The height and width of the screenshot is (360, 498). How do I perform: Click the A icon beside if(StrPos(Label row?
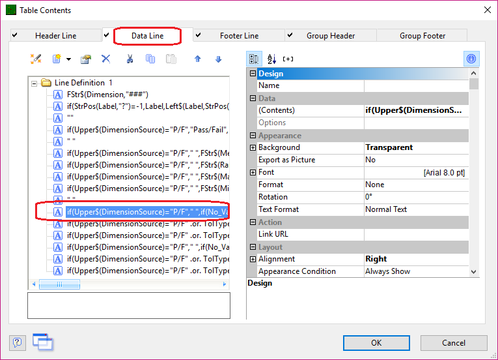tap(58, 107)
